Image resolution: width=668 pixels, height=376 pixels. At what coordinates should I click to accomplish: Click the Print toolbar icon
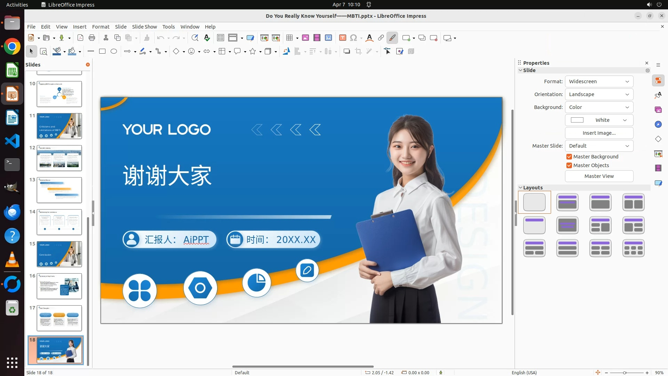click(x=92, y=38)
